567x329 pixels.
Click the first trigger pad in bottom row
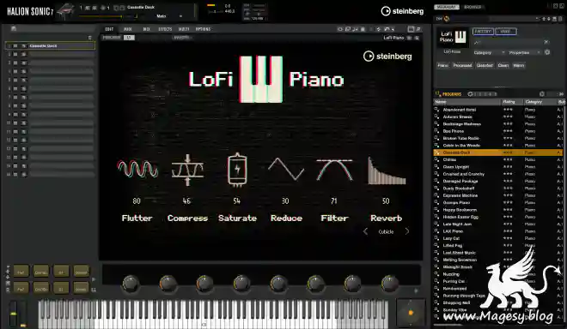(21, 288)
